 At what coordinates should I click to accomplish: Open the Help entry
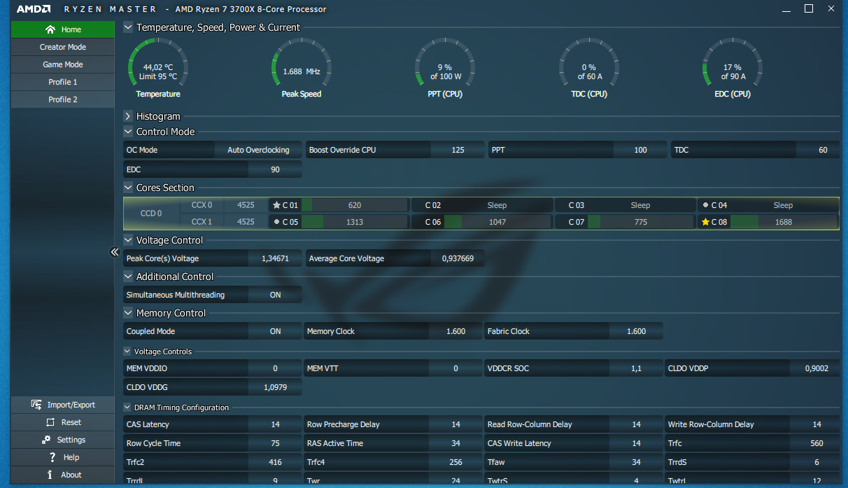pos(63,457)
